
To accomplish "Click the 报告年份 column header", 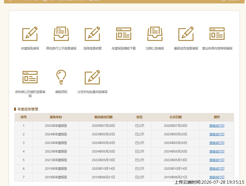I will [56, 117].
